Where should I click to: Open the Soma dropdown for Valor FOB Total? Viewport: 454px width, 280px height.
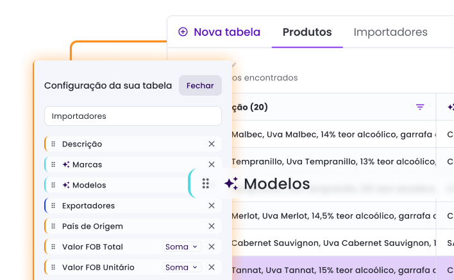[x=182, y=247]
